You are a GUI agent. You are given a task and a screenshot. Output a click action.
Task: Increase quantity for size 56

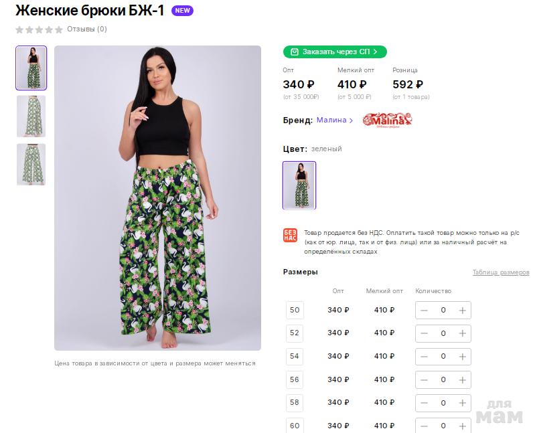pos(462,380)
